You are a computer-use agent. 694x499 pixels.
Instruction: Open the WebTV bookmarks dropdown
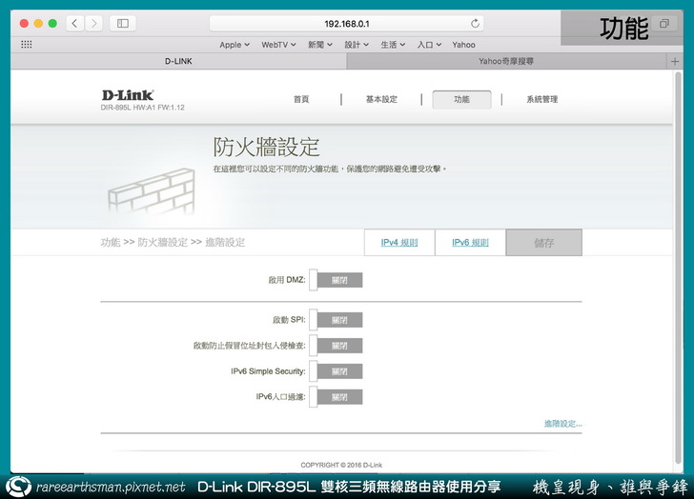pyautogui.click(x=278, y=45)
